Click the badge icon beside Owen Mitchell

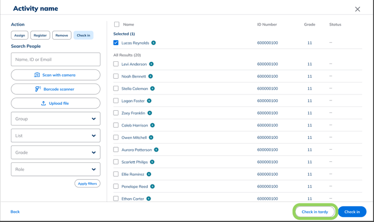click(x=151, y=137)
